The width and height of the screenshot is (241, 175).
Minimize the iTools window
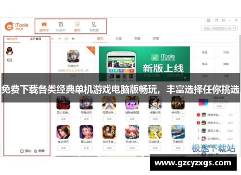pos(230,20)
